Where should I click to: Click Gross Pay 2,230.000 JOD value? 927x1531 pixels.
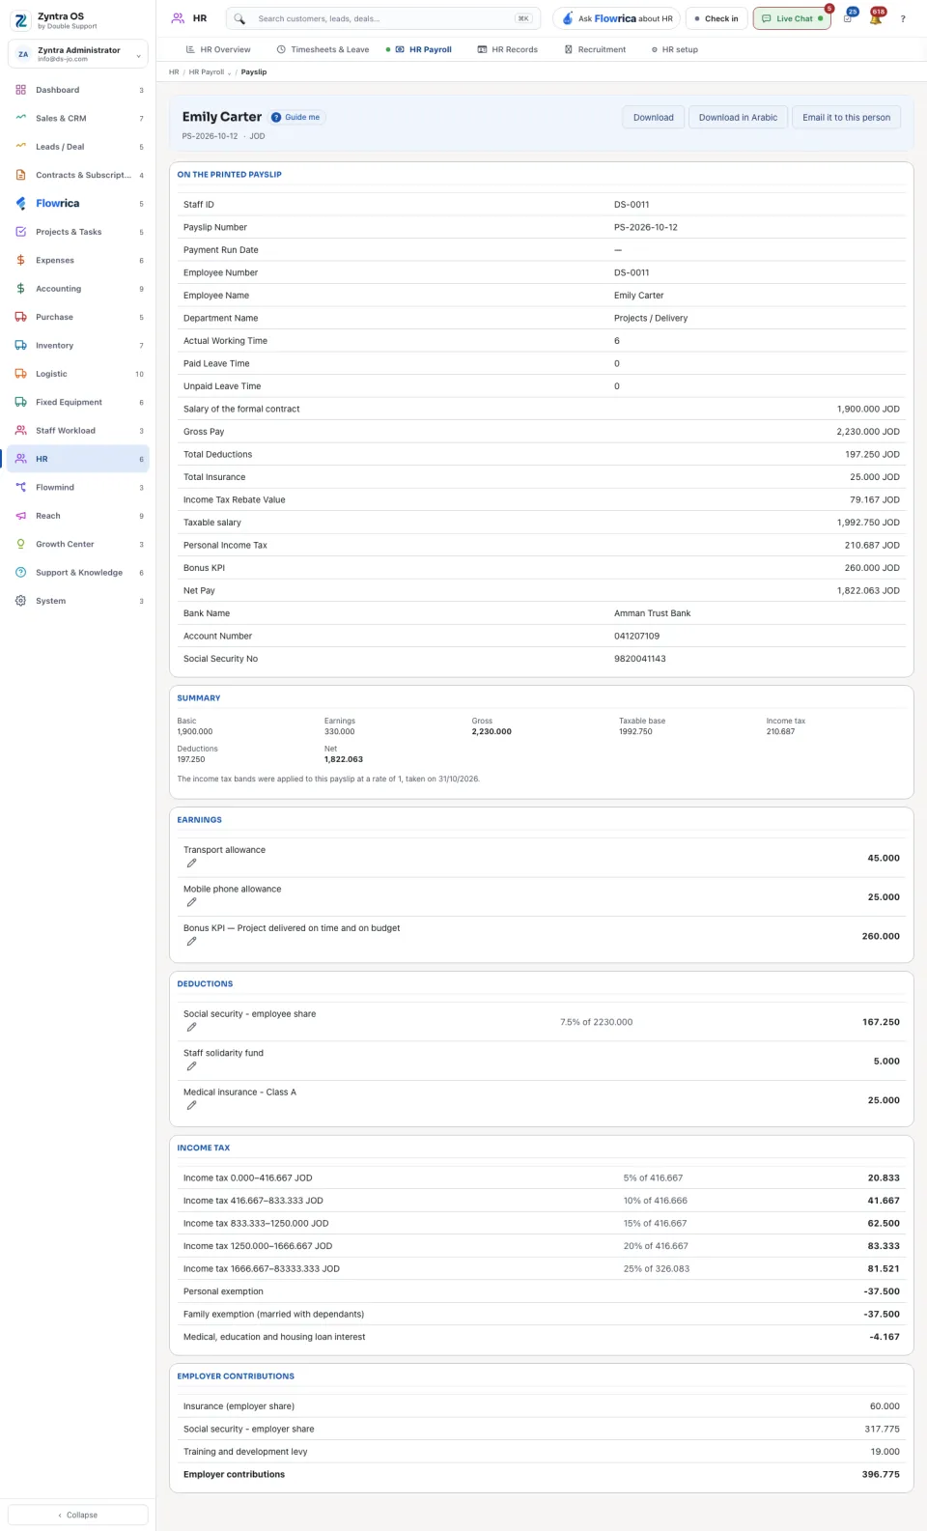[868, 432]
